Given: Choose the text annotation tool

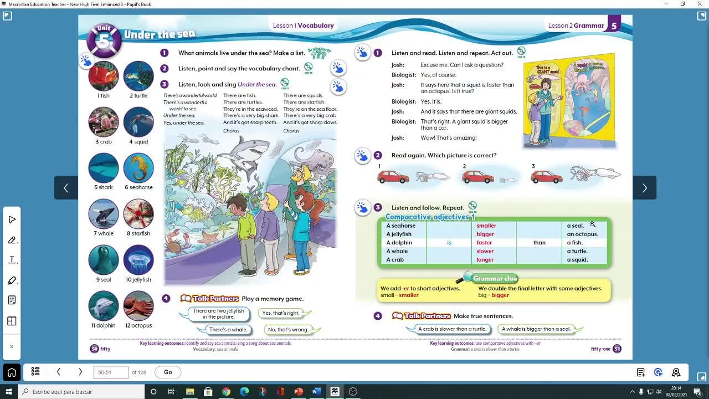Looking at the screenshot, I should click(12, 260).
